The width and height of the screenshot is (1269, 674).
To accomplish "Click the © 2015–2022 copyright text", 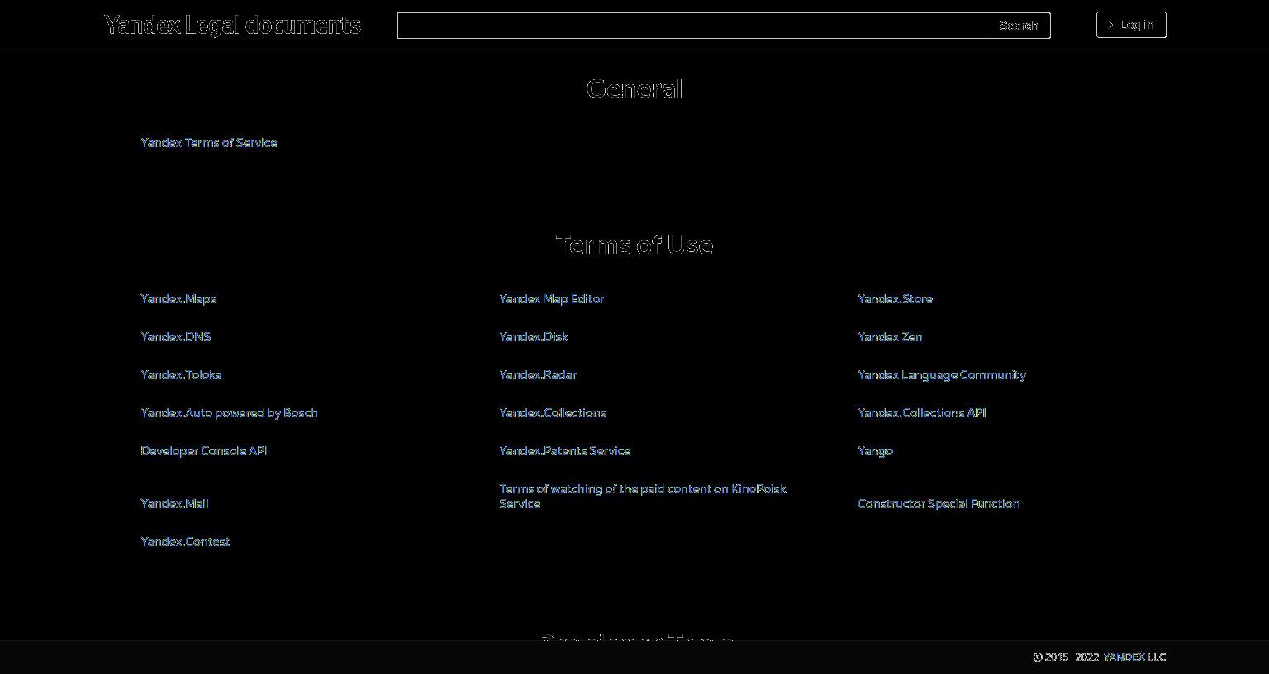I will pyautogui.click(x=1066, y=657).
